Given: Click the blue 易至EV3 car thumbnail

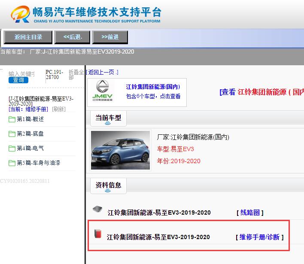Looking at the screenshot, I should [120, 150].
